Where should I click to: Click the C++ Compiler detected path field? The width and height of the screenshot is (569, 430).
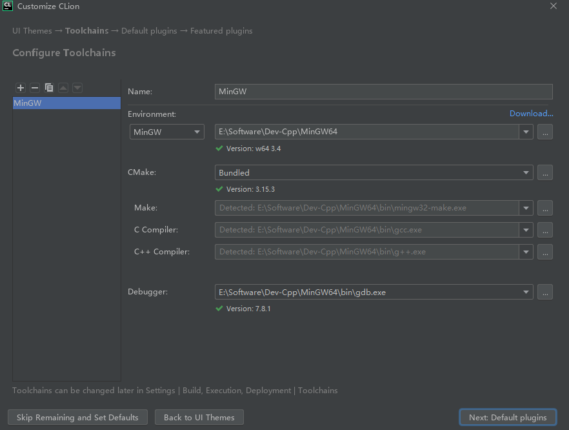(367, 252)
